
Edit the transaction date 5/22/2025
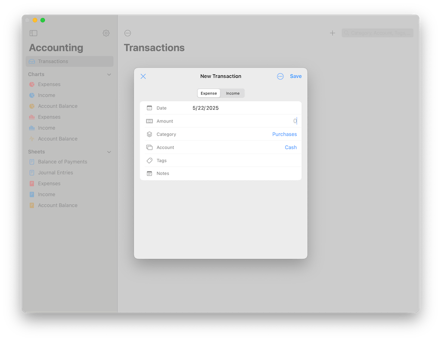[206, 108]
